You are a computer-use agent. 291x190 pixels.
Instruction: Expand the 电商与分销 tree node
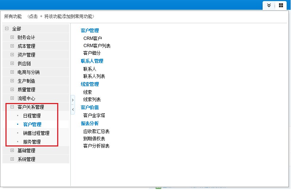tap(12, 72)
